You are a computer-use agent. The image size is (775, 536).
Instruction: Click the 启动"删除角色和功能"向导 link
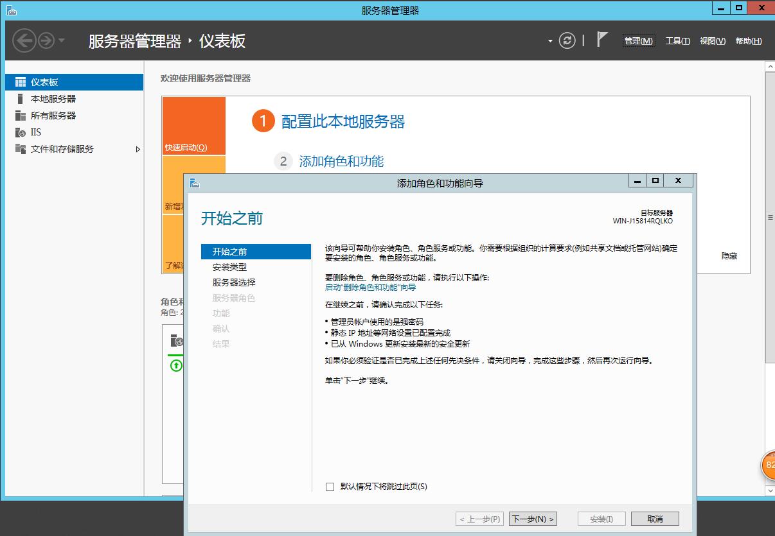[370, 288]
